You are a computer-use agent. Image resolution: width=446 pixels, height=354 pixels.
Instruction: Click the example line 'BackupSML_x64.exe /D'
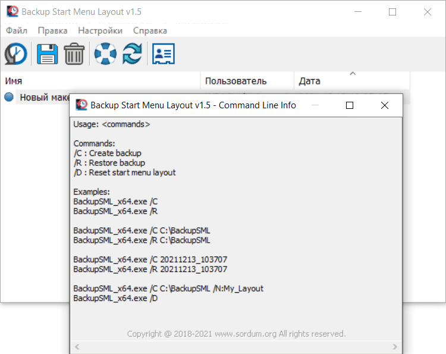115,298
